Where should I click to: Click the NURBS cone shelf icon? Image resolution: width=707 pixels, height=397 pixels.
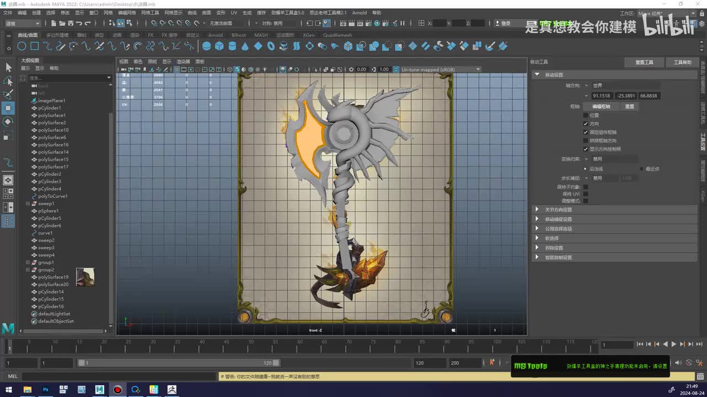(245, 46)
